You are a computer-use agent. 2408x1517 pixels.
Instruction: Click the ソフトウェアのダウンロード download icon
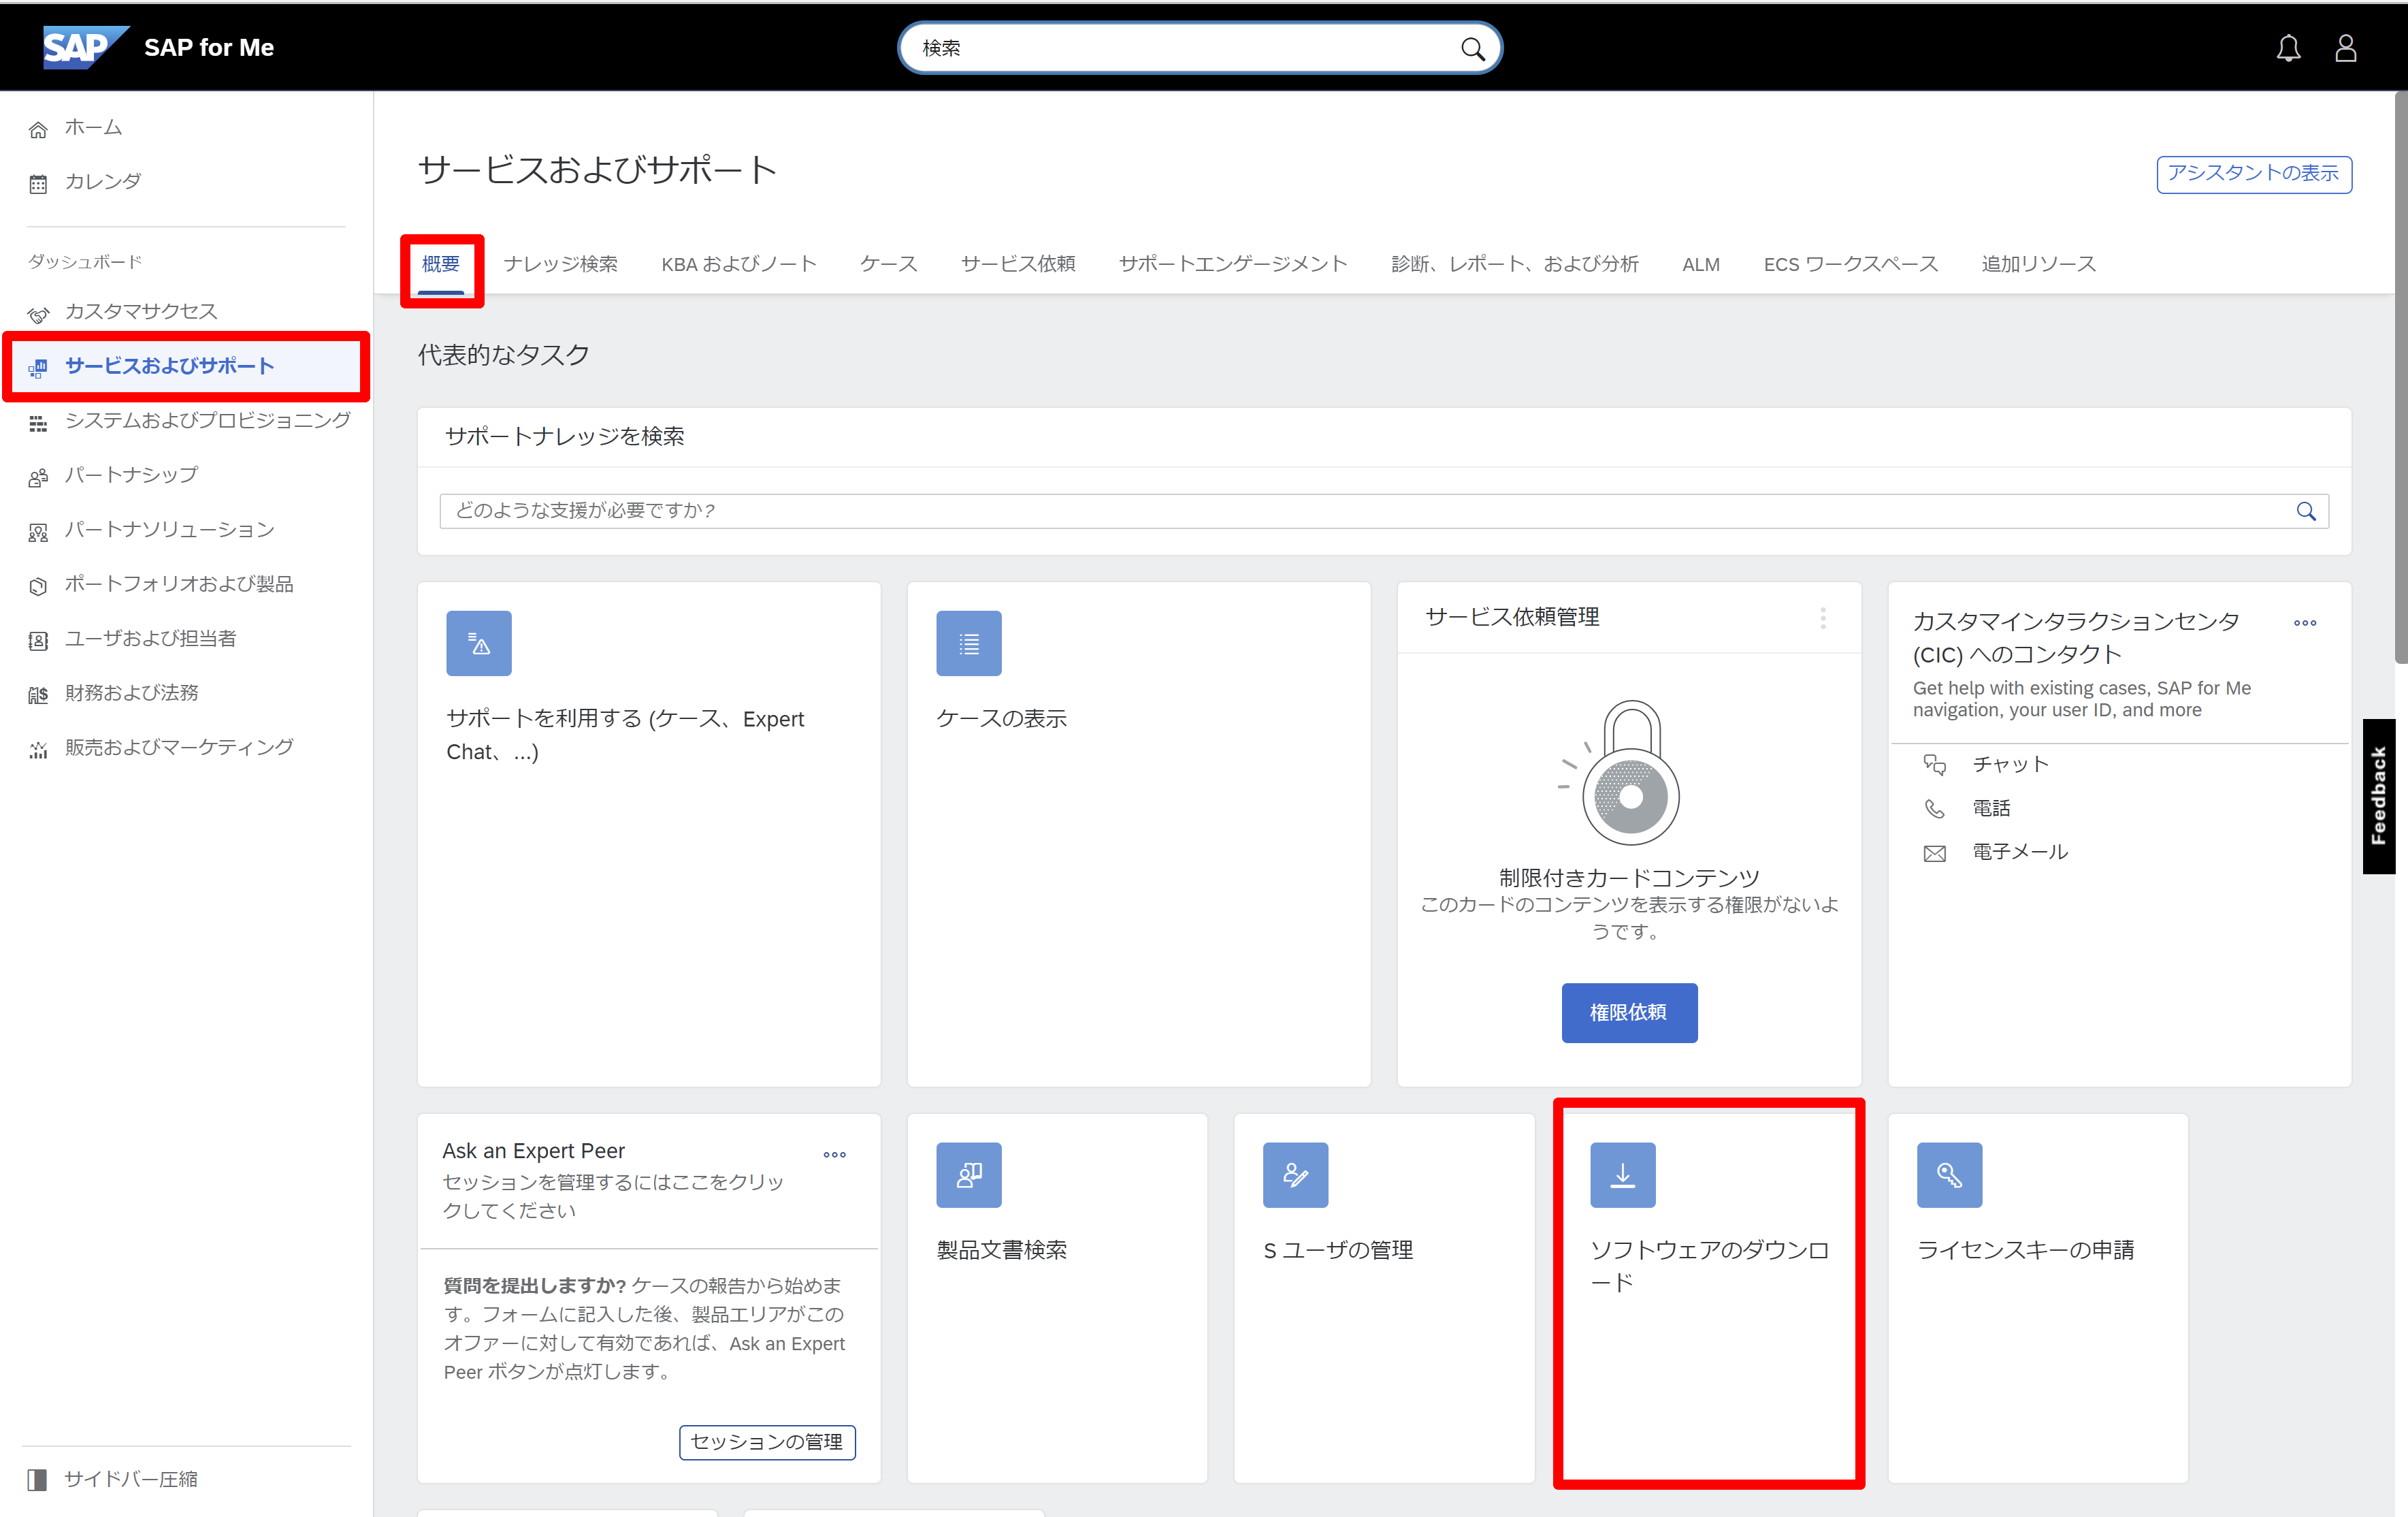[x=1622, y=1175]
